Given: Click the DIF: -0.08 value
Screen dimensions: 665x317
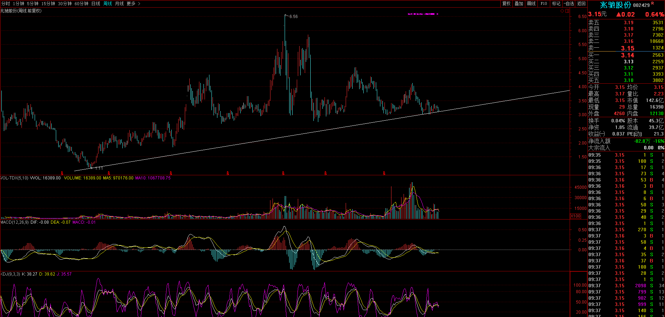Looking at the screenshot, I should (40, 222).
